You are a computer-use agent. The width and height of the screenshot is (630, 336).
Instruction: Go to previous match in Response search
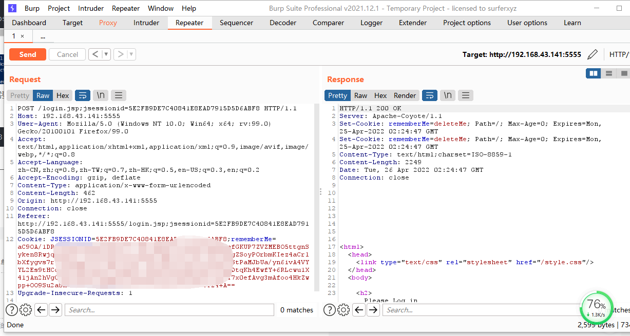[x=359, y=310]
